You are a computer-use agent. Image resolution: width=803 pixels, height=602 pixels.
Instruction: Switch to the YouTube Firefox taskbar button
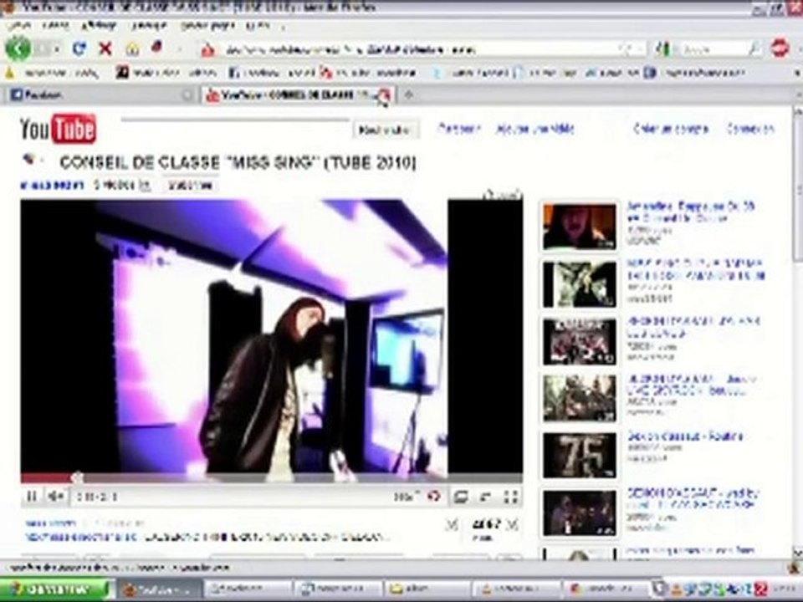tap(160, 589)
